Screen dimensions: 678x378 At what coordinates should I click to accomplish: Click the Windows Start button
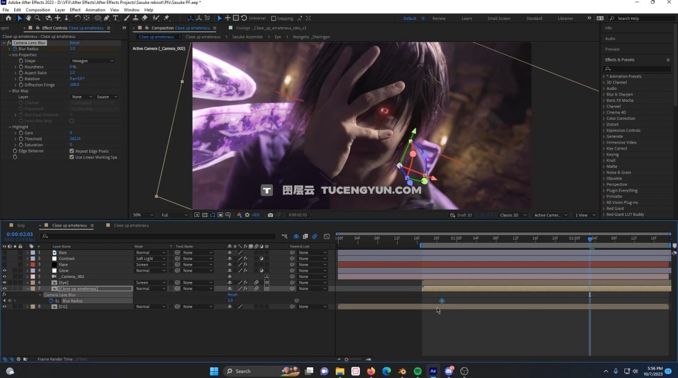214,371
